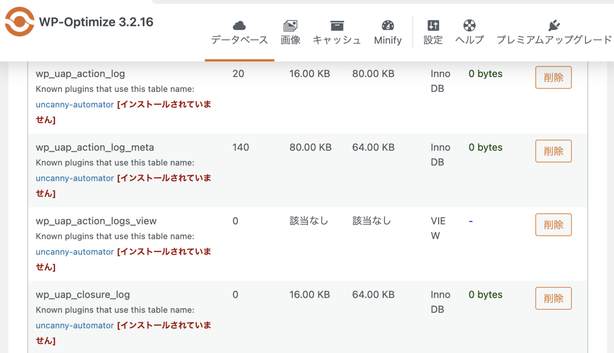Viewport: 614px width, 353px height.
Task: Open uncanny-automator link under wp_uap_action_logs_view
Action: coord(74,252)
